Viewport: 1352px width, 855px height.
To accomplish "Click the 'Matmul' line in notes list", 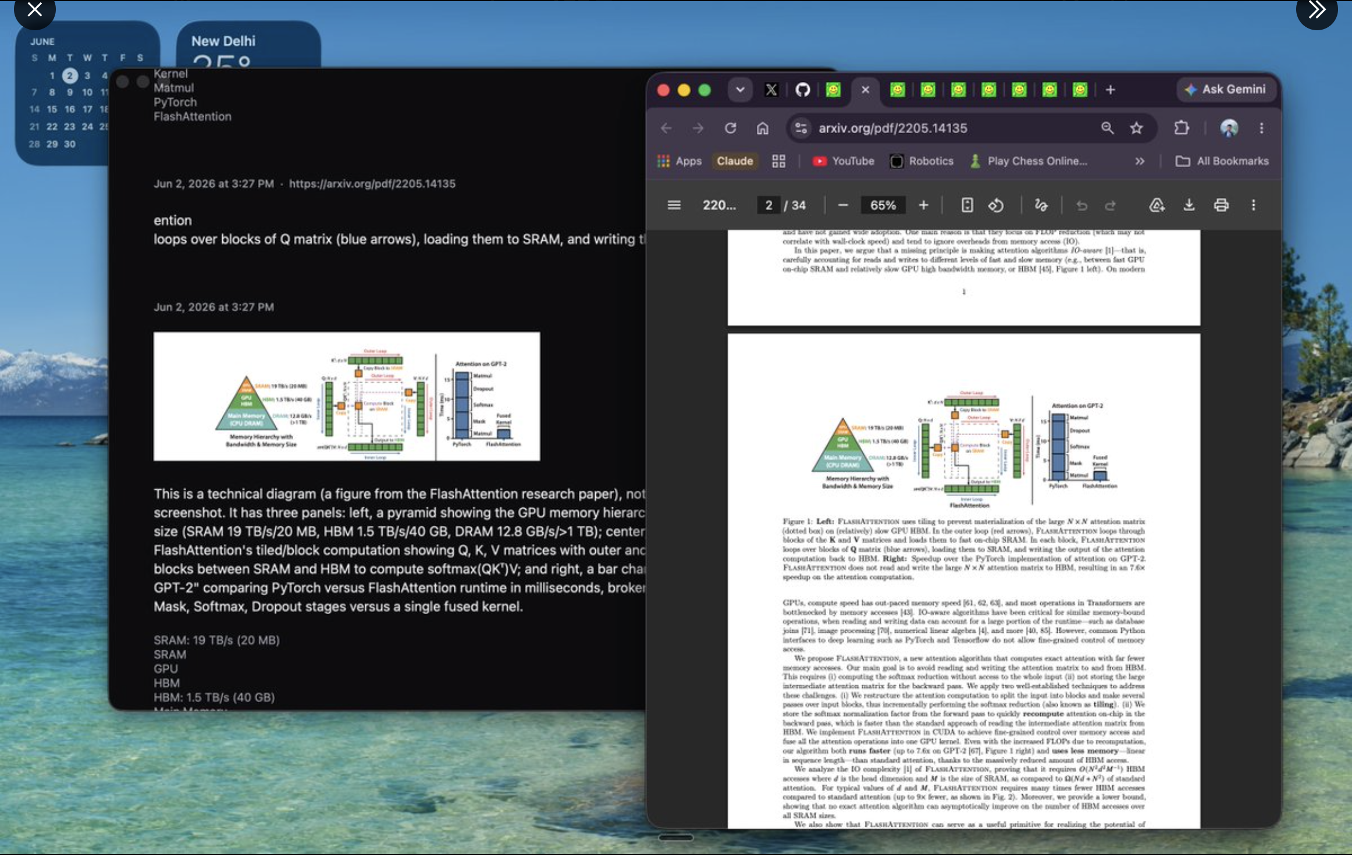I will [173, 88].
